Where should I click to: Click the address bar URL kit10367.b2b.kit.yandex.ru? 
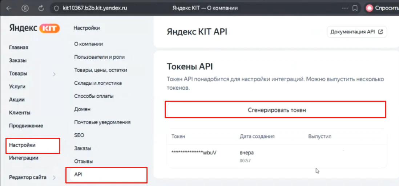[x=95, y=8]
